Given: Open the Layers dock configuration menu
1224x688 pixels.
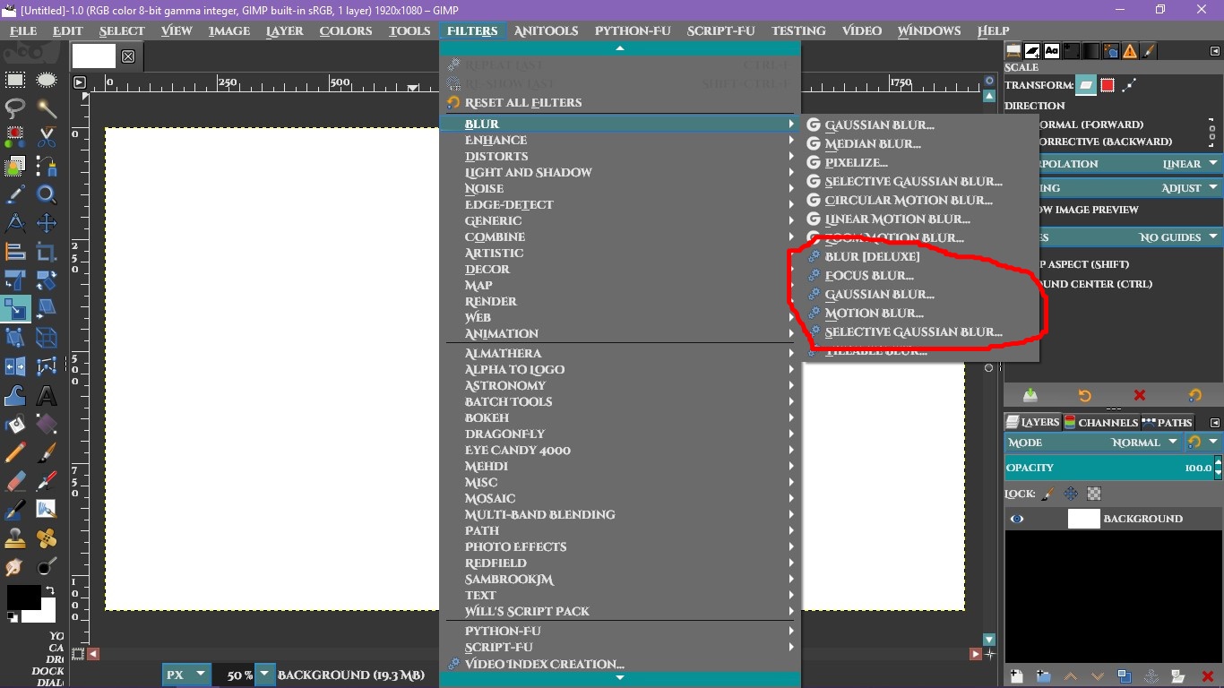Looking at the screenshot, I should 1215,423.
